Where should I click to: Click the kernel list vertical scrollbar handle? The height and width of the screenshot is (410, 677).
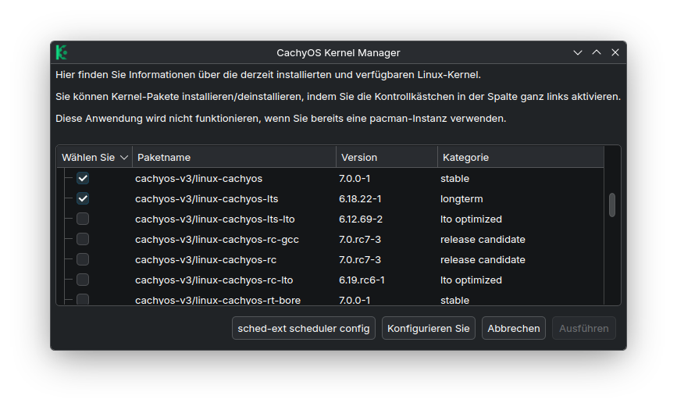coord(612,205)
